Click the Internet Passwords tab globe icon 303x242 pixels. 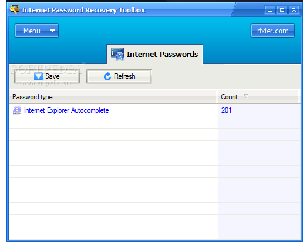(x=117, y=54)
